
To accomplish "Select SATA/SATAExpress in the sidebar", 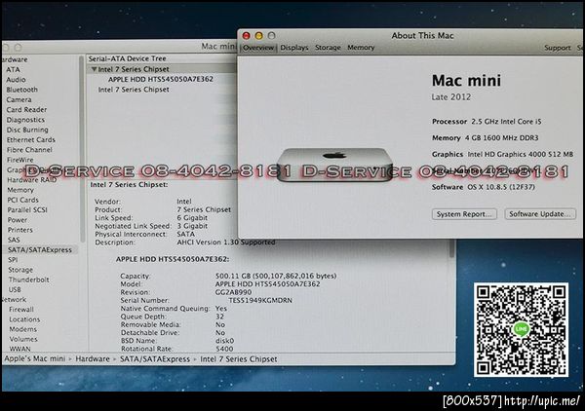I will [40, 250].
